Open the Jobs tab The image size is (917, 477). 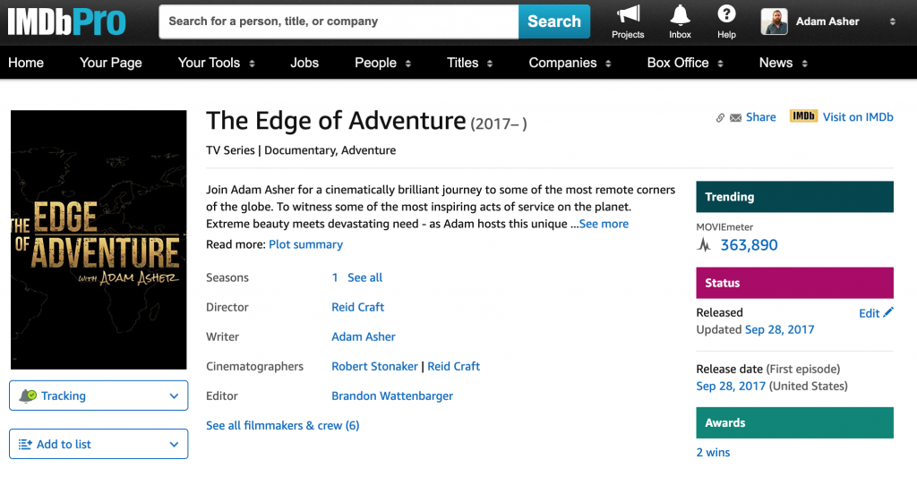(304, 63)
